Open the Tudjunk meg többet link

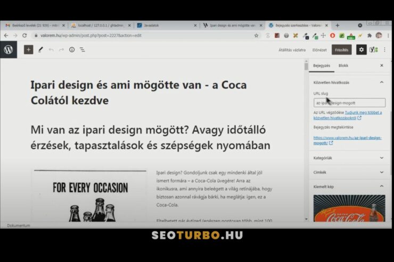348,115
